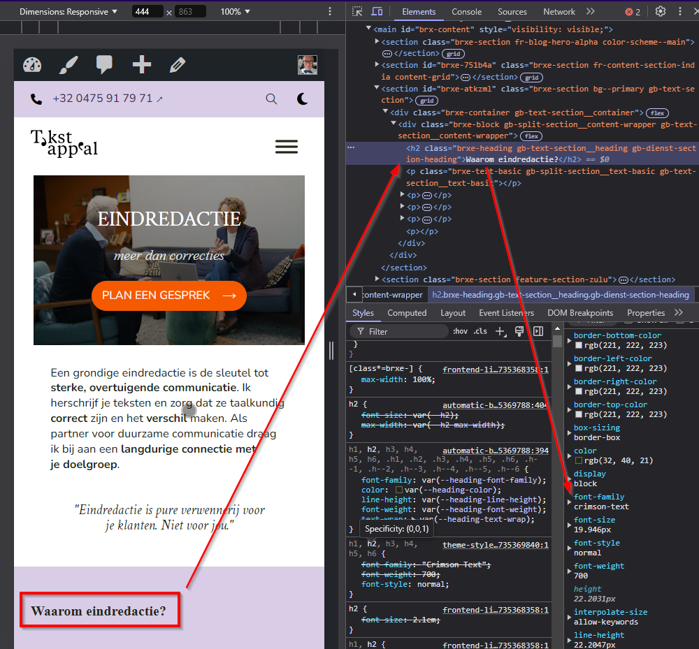
Task: Toggle flex badge on gb-text-section__container div
Action: [658, 113]
